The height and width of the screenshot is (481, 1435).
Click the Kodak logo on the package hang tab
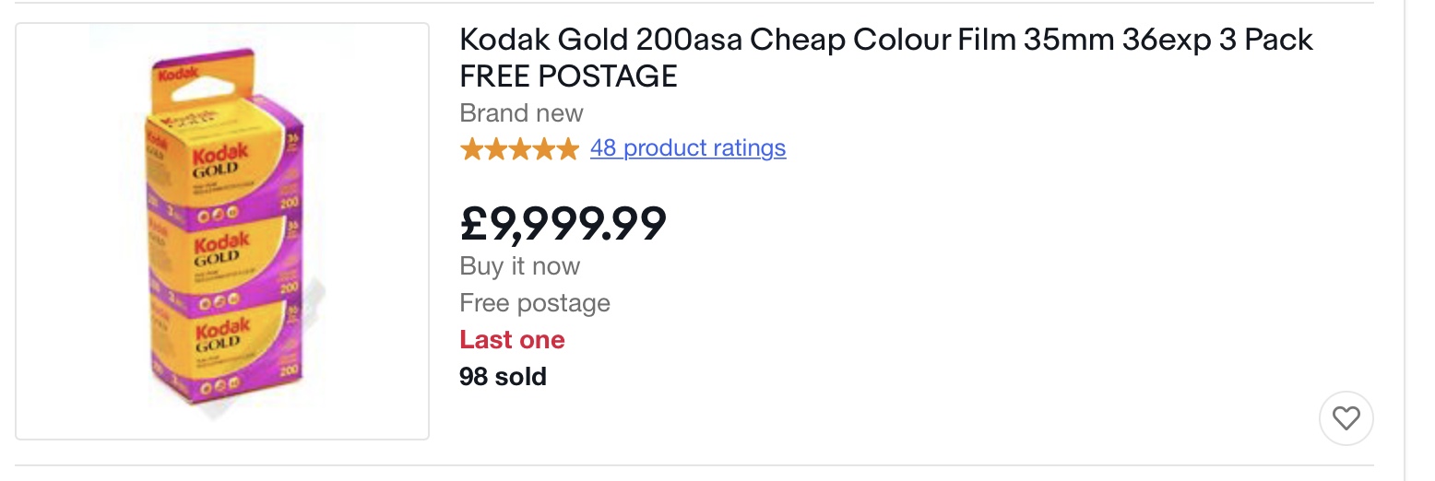(179, 74)
